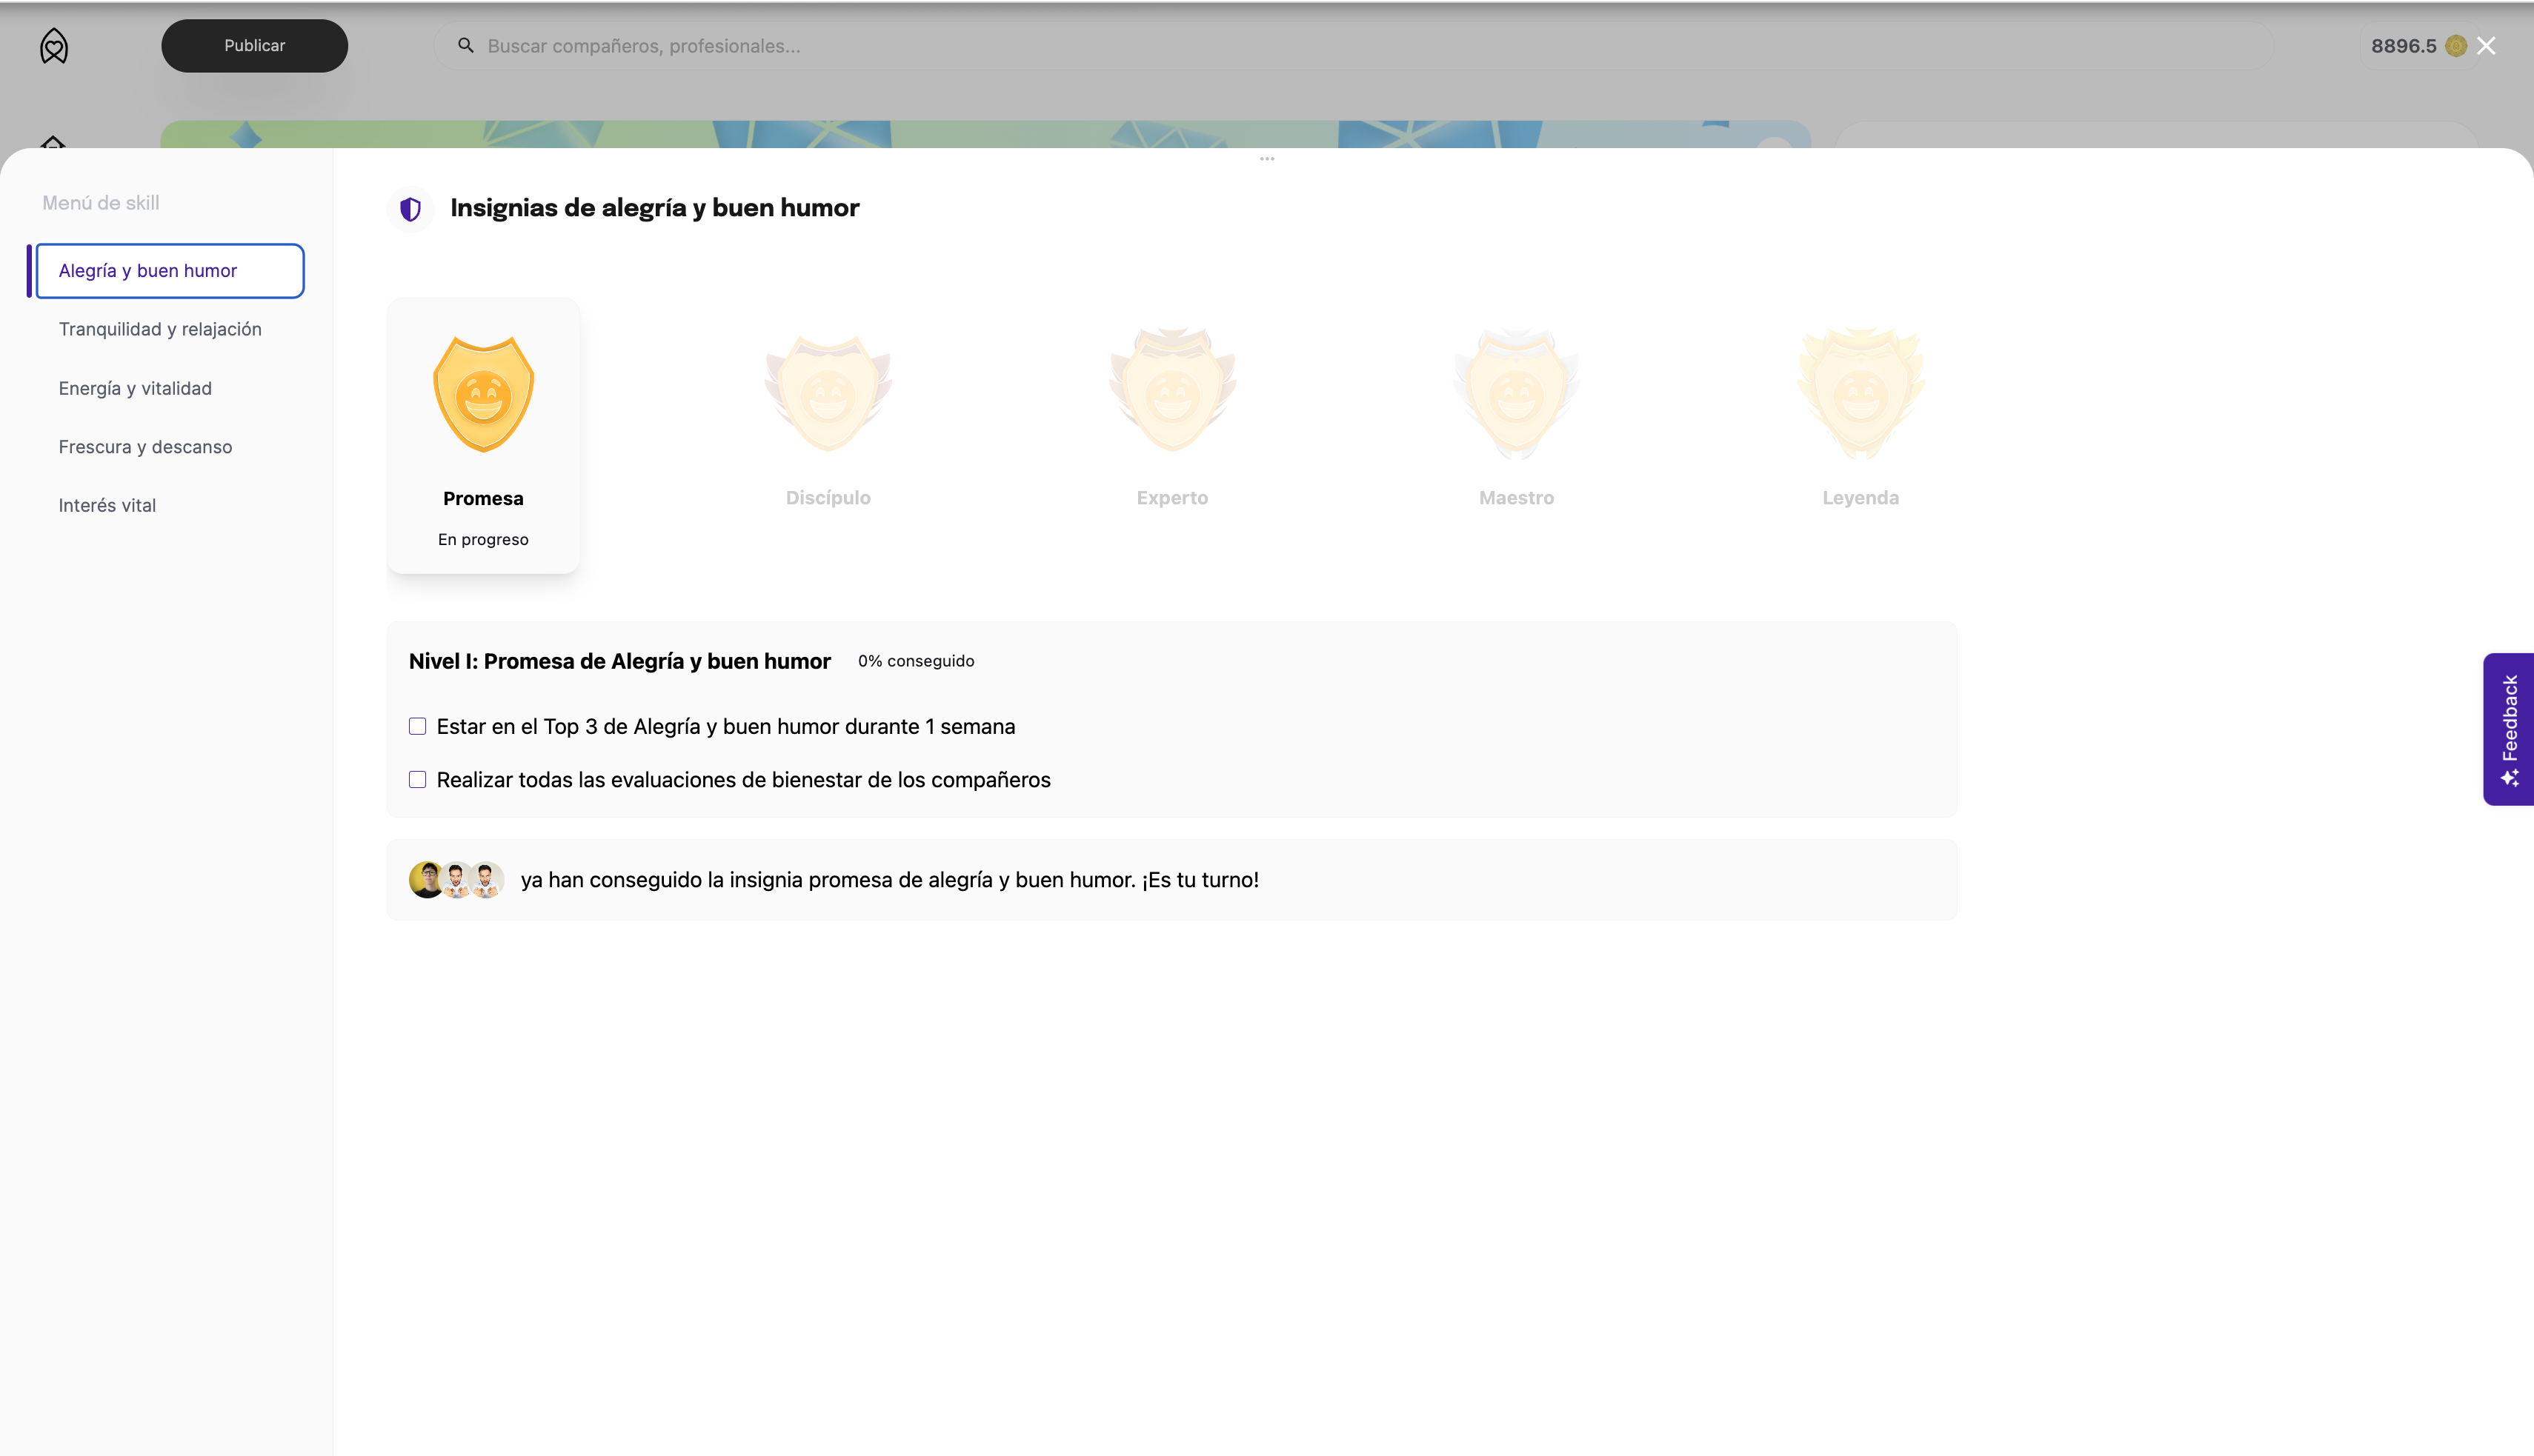The image size is (2534, 1456).
Task: Click the second colleague avatar
Action: pyautogui.click(x=456, y=880)
